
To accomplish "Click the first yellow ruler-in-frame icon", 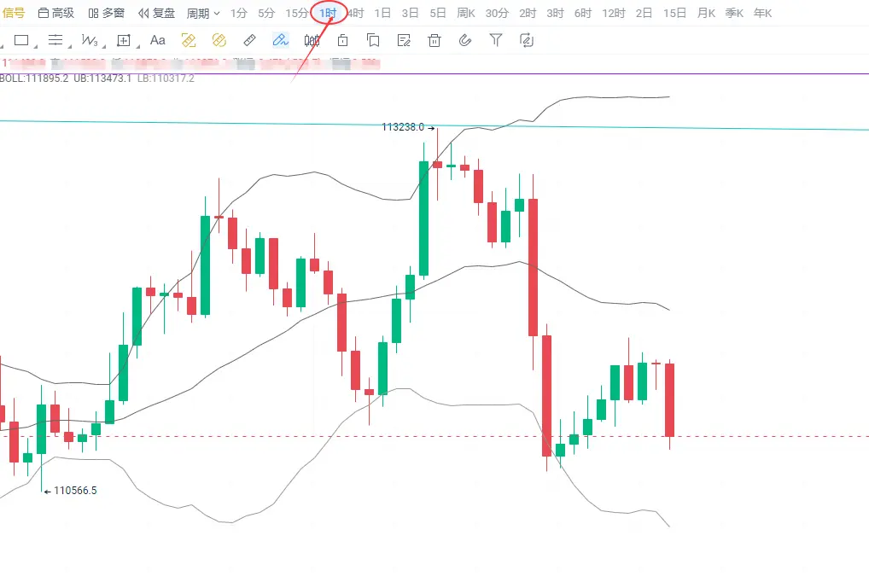I will click(x=189, y=40).
